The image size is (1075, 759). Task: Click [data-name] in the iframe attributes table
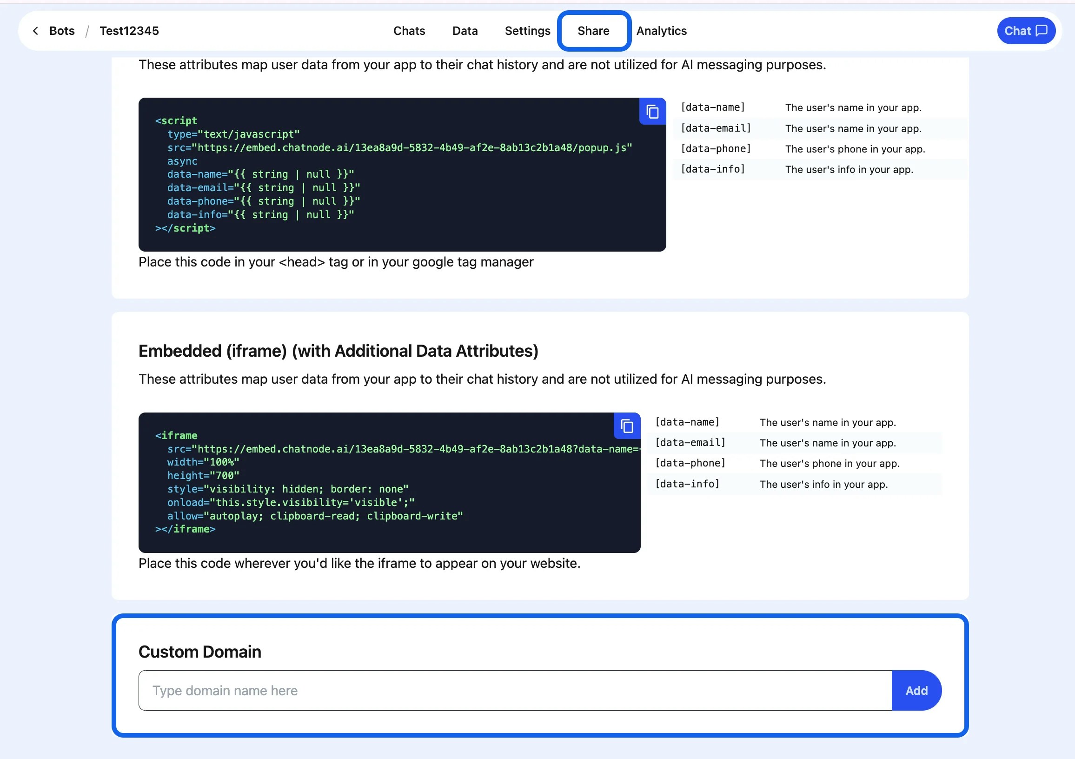point(687,422)
